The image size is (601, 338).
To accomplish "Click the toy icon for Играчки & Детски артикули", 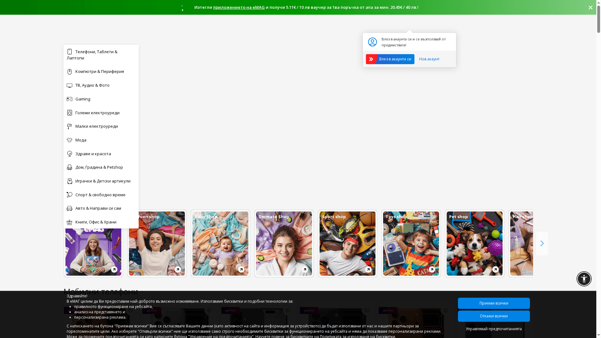I will click(x=69, y=181).
